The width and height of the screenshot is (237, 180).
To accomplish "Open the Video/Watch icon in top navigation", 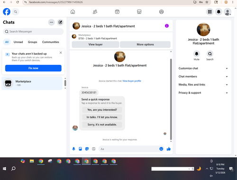I will [117, 12].
